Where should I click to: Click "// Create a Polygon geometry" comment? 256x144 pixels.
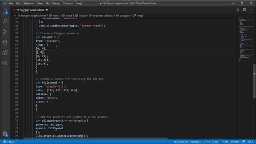(57, 33)
